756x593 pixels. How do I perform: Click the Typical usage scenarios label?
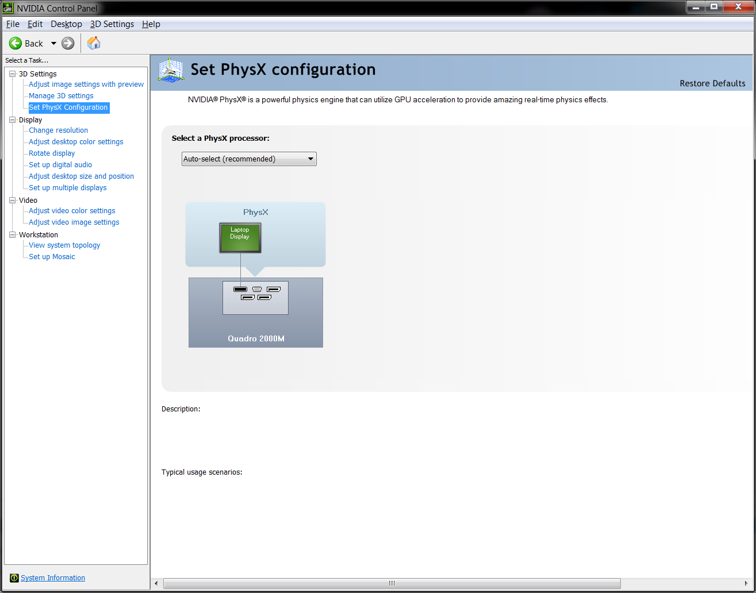pos(202,472)
